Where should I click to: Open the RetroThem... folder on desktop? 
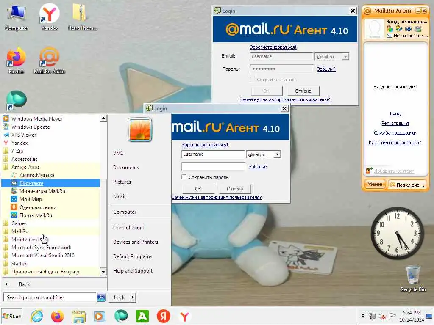82,17
